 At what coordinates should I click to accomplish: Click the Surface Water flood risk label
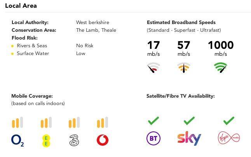pyautogui.click(x=33, y=53)
